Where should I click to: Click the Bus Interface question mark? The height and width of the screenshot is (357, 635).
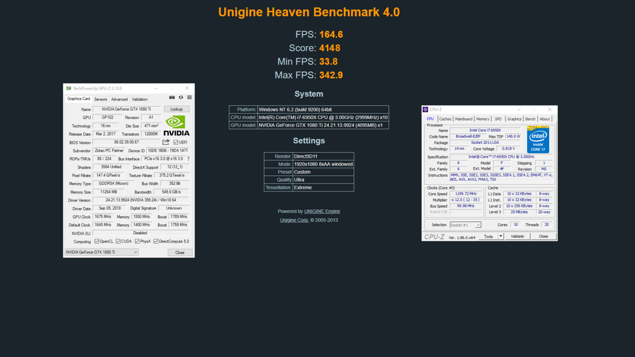pos(188,159)
